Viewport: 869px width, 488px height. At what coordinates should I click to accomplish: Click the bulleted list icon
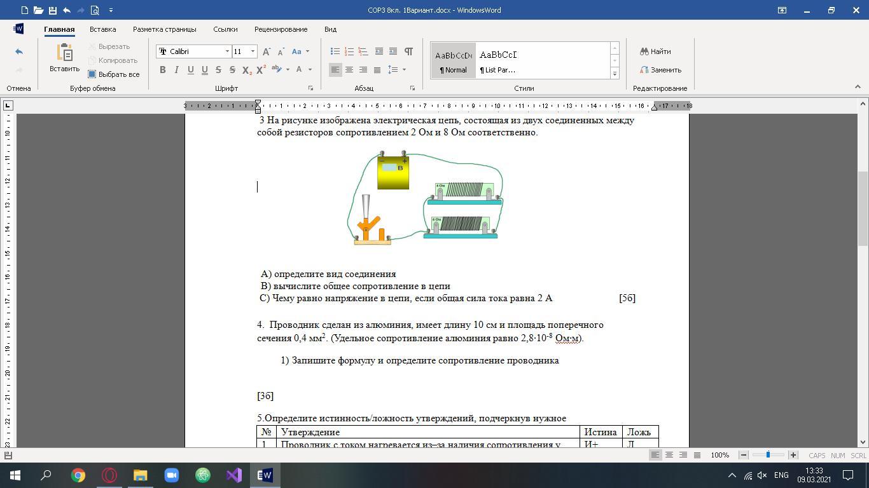(335, 51)
